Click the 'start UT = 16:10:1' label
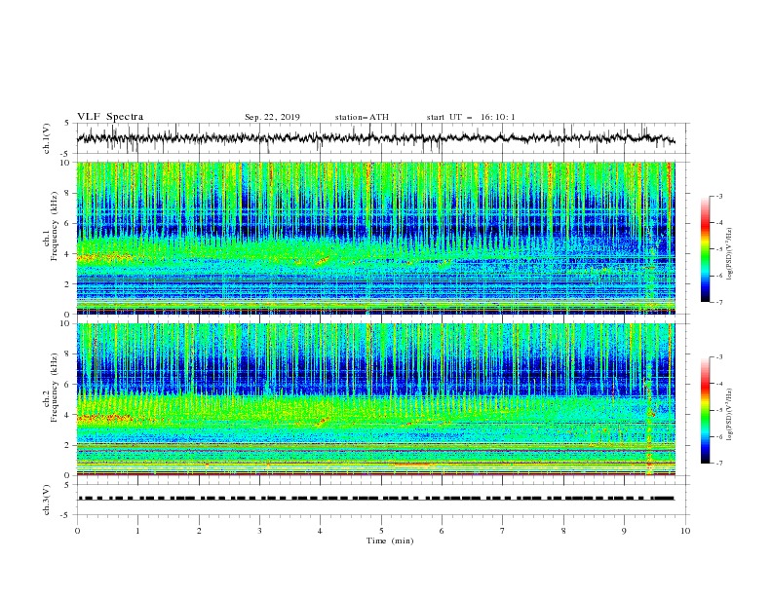This screenshot has height=596, width=772. pos(471,117)
